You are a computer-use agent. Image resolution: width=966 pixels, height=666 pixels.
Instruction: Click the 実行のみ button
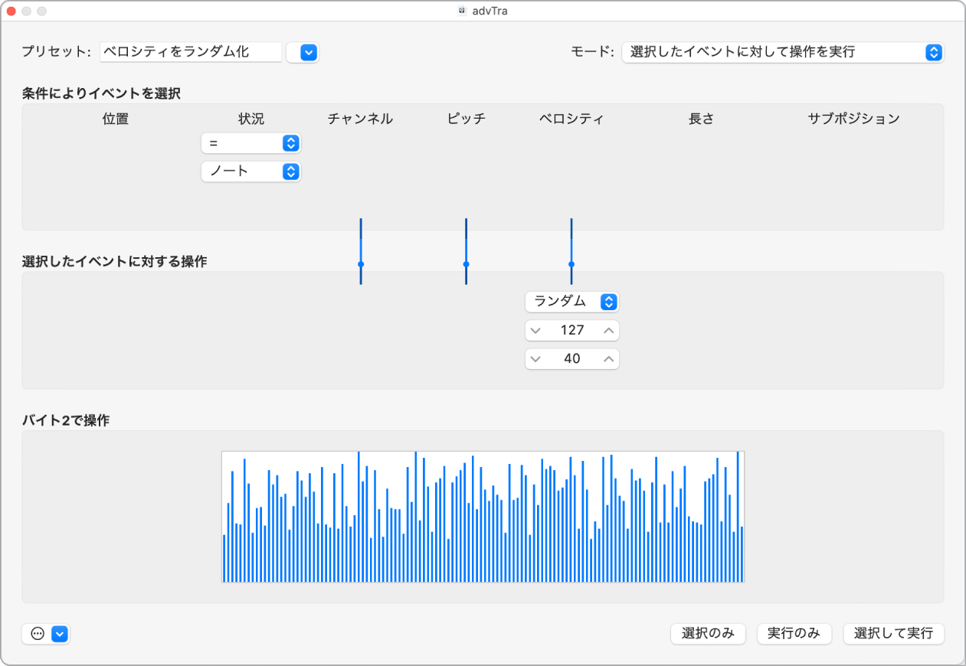click(794, 634)
